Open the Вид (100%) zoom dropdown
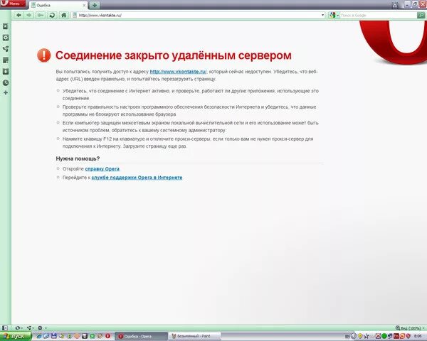427x341 pixels. pyautogui.click(x=411, y=328)
